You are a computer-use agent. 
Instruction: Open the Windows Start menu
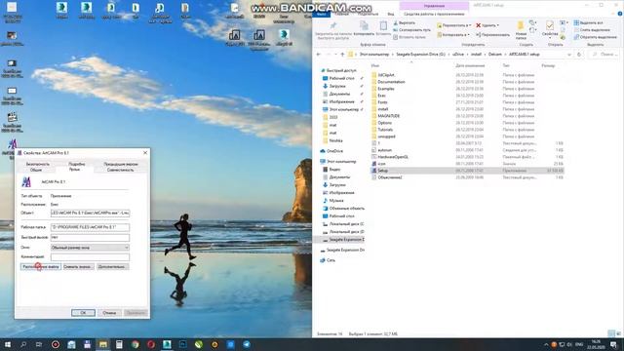[7, 344]
